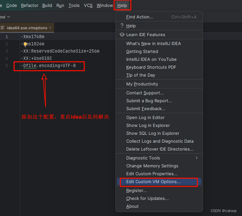Select Edit Custom VM Options...
The width and height of the screenshot is (242, 216).
click(x=159, y=182)
